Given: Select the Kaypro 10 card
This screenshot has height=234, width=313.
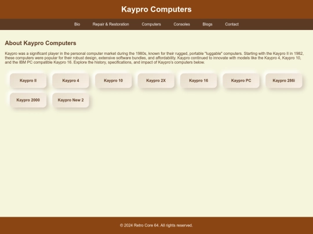Looking at the screenshot, I should tap(114, 80).
